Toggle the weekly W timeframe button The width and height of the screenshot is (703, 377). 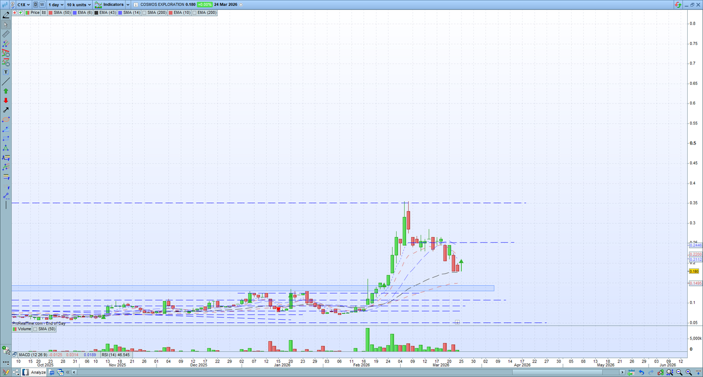[42, 4]
